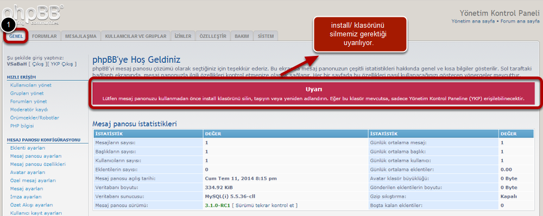Screen dimensions: 543x216
Task: Click the HIZLI ERİŞİM section header
Action: click(x=22, y=77)
